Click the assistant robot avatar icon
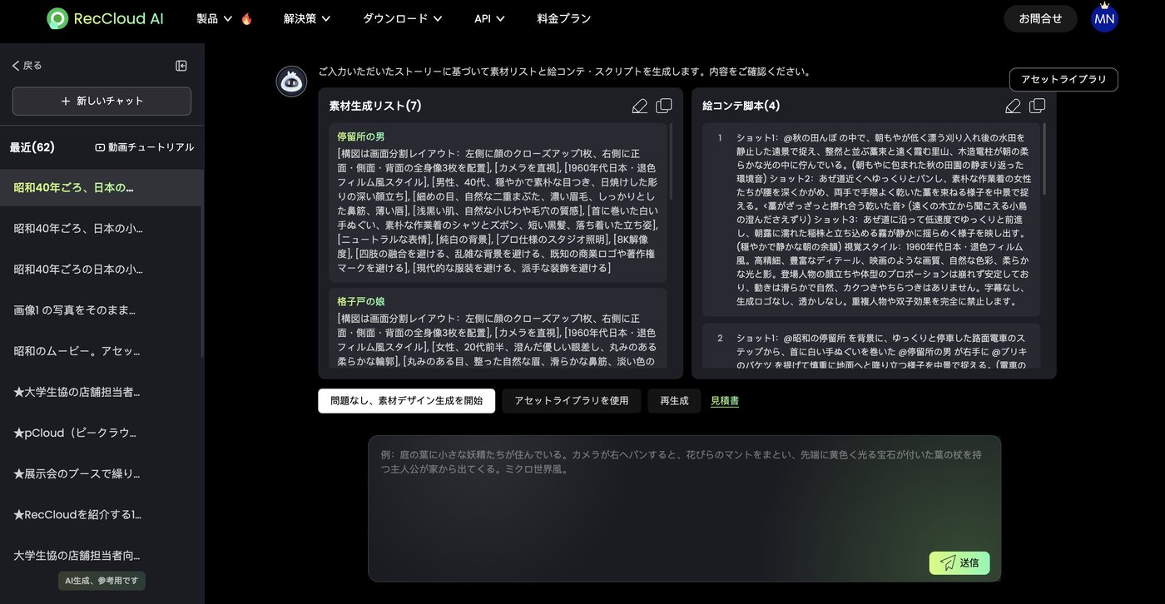 pos(291,82)
